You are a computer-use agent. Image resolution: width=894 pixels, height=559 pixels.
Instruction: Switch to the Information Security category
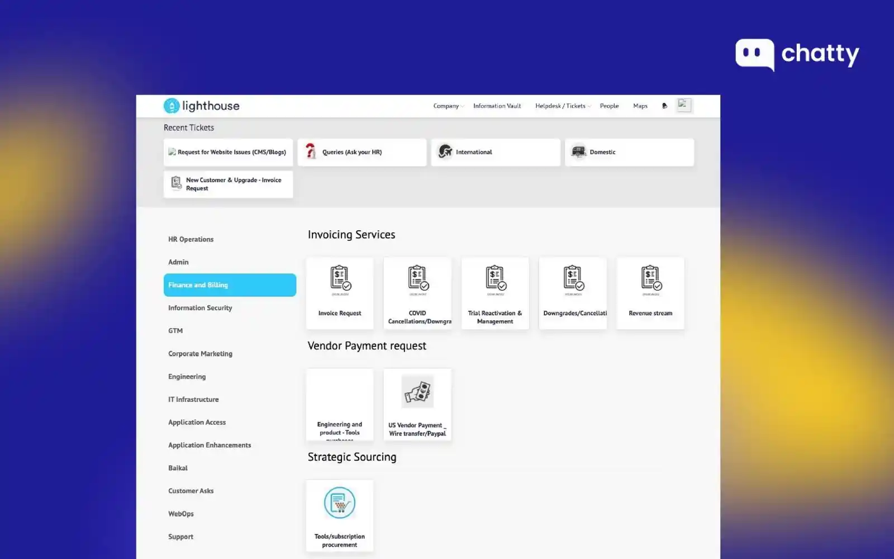(200, 307)
